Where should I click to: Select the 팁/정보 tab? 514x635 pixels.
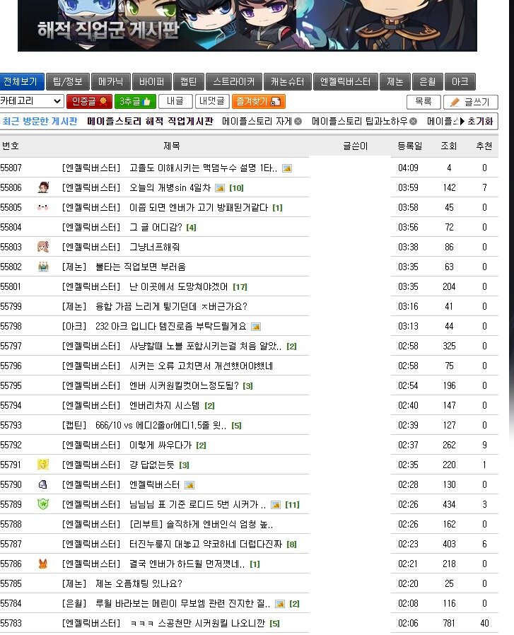(68, 82)
